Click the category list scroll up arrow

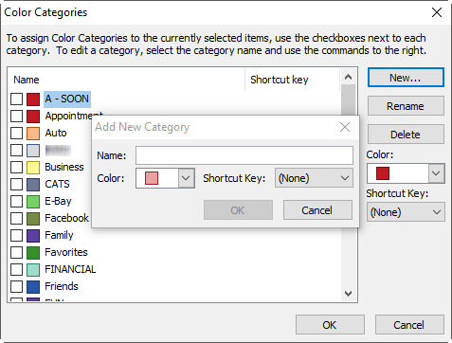(x=349, y=77)
